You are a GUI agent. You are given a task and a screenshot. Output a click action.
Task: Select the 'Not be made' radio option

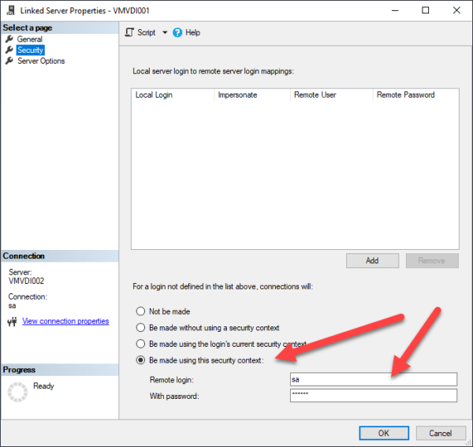141,311
